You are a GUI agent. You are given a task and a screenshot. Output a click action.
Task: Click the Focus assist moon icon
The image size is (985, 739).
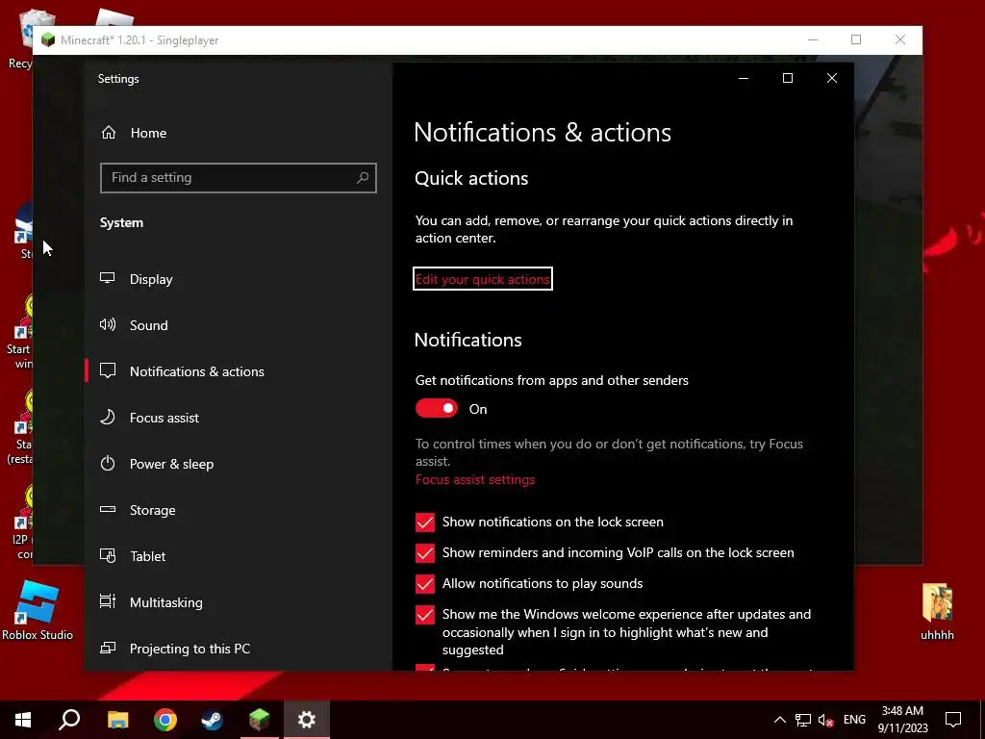(x=108, y=418)
